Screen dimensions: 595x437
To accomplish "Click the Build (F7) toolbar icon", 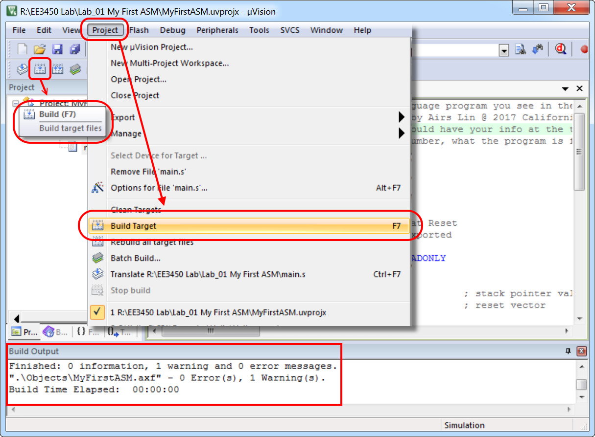I will [40, 69].
